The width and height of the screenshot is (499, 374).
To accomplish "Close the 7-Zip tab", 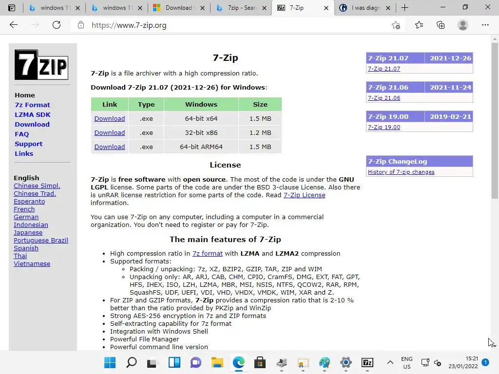I will point(326,8).
